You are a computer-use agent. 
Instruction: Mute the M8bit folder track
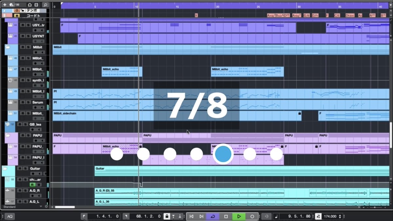point(22,47)
